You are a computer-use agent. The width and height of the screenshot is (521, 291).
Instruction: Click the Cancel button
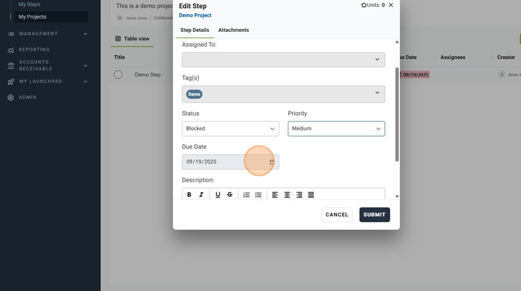337,215
